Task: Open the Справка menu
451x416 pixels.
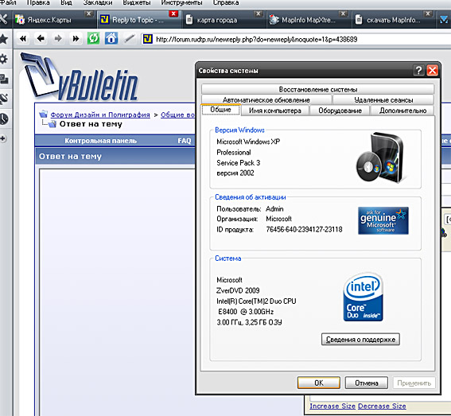Action: (226, 3)
